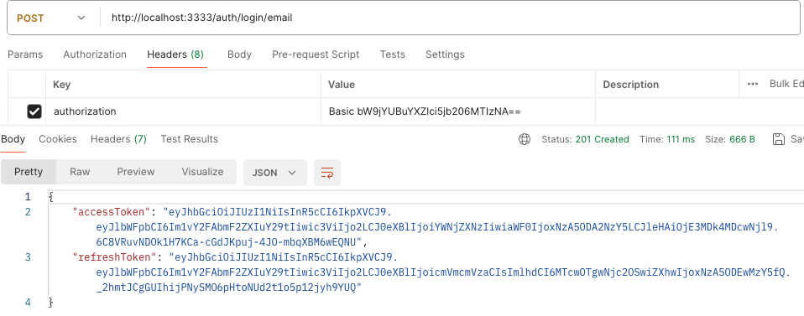Viewport: 804px width, 316px height.
Task: Select the Pretty view button
Action: click(x=29, y=172)
